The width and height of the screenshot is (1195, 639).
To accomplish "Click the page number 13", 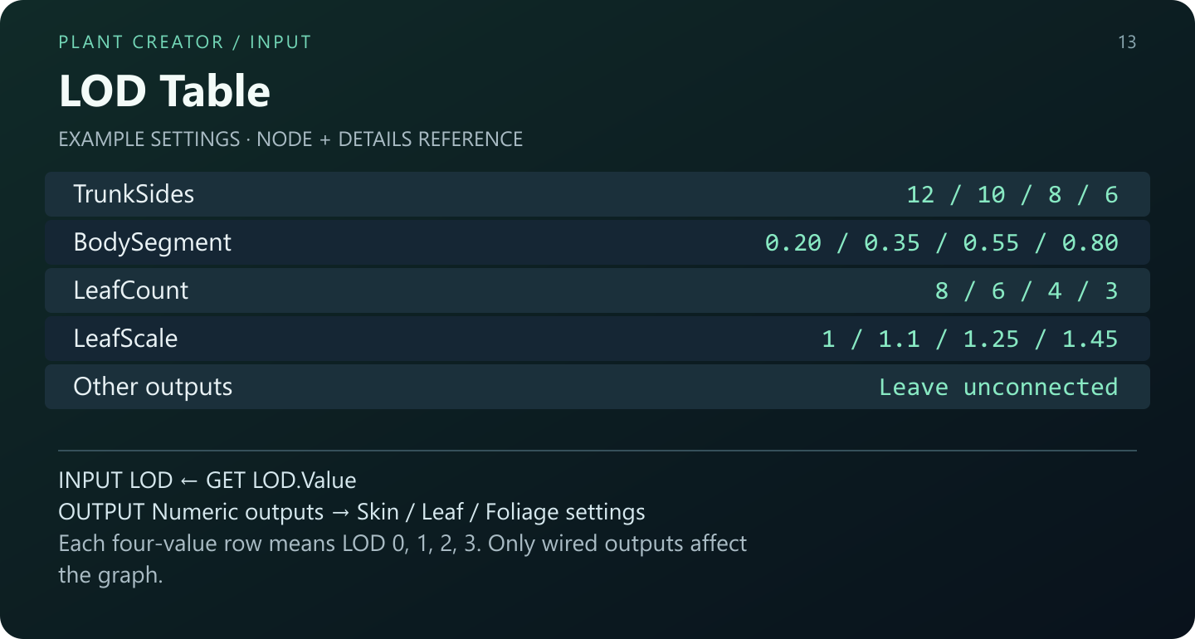I will click(1127, 42).
